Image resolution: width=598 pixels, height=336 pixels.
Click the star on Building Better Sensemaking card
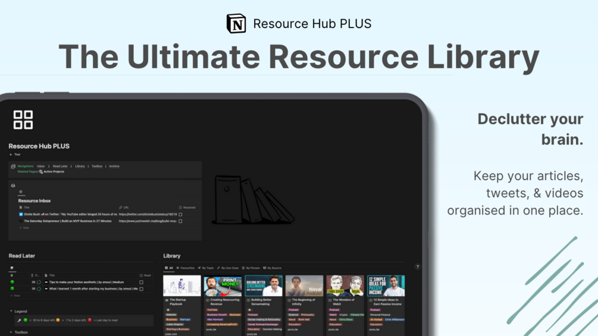(x=249, y=310)
